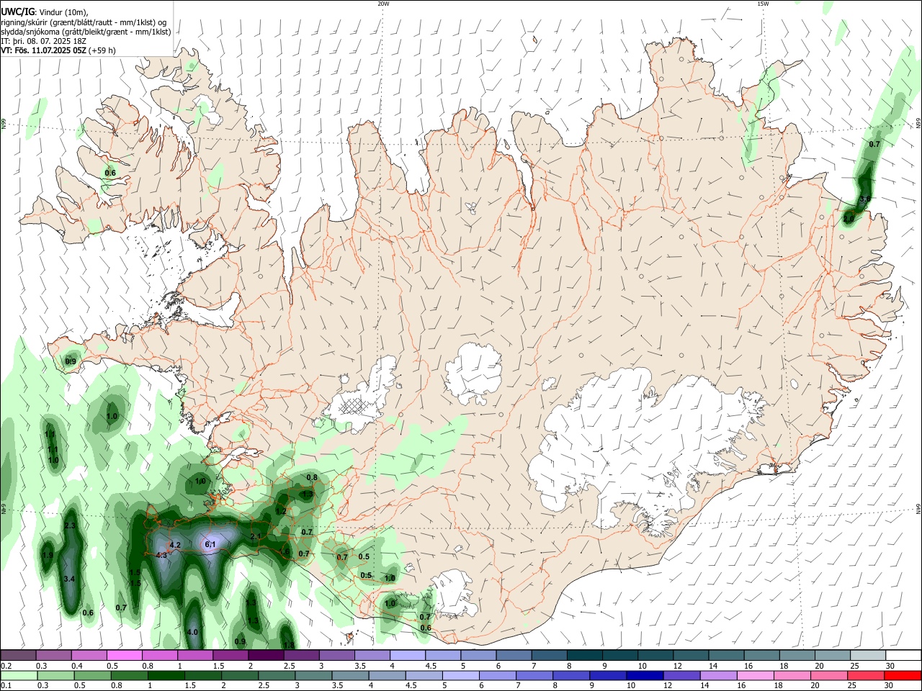Click the bright pink swatch right of label 0.5
Viewport: 922px width, 691px height.
(124, 656)
